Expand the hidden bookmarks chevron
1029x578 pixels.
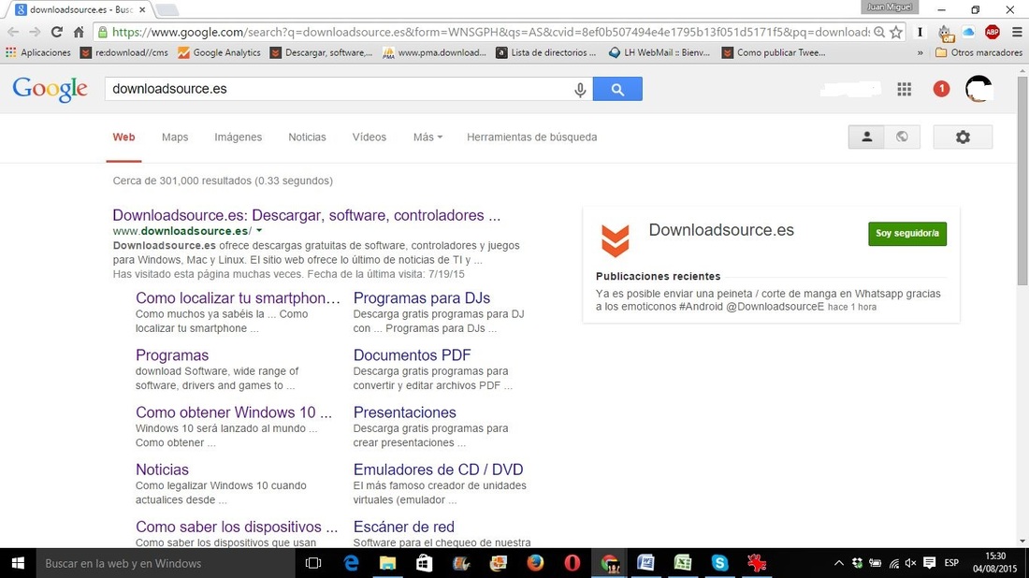point(920,52)
